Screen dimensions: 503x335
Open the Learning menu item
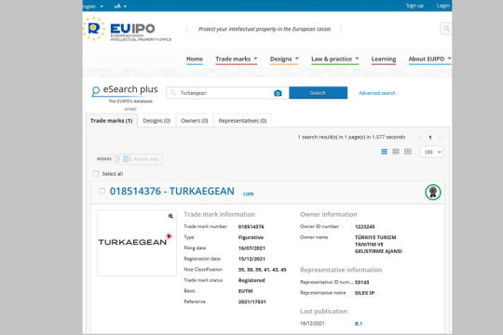tap(384, 59)
